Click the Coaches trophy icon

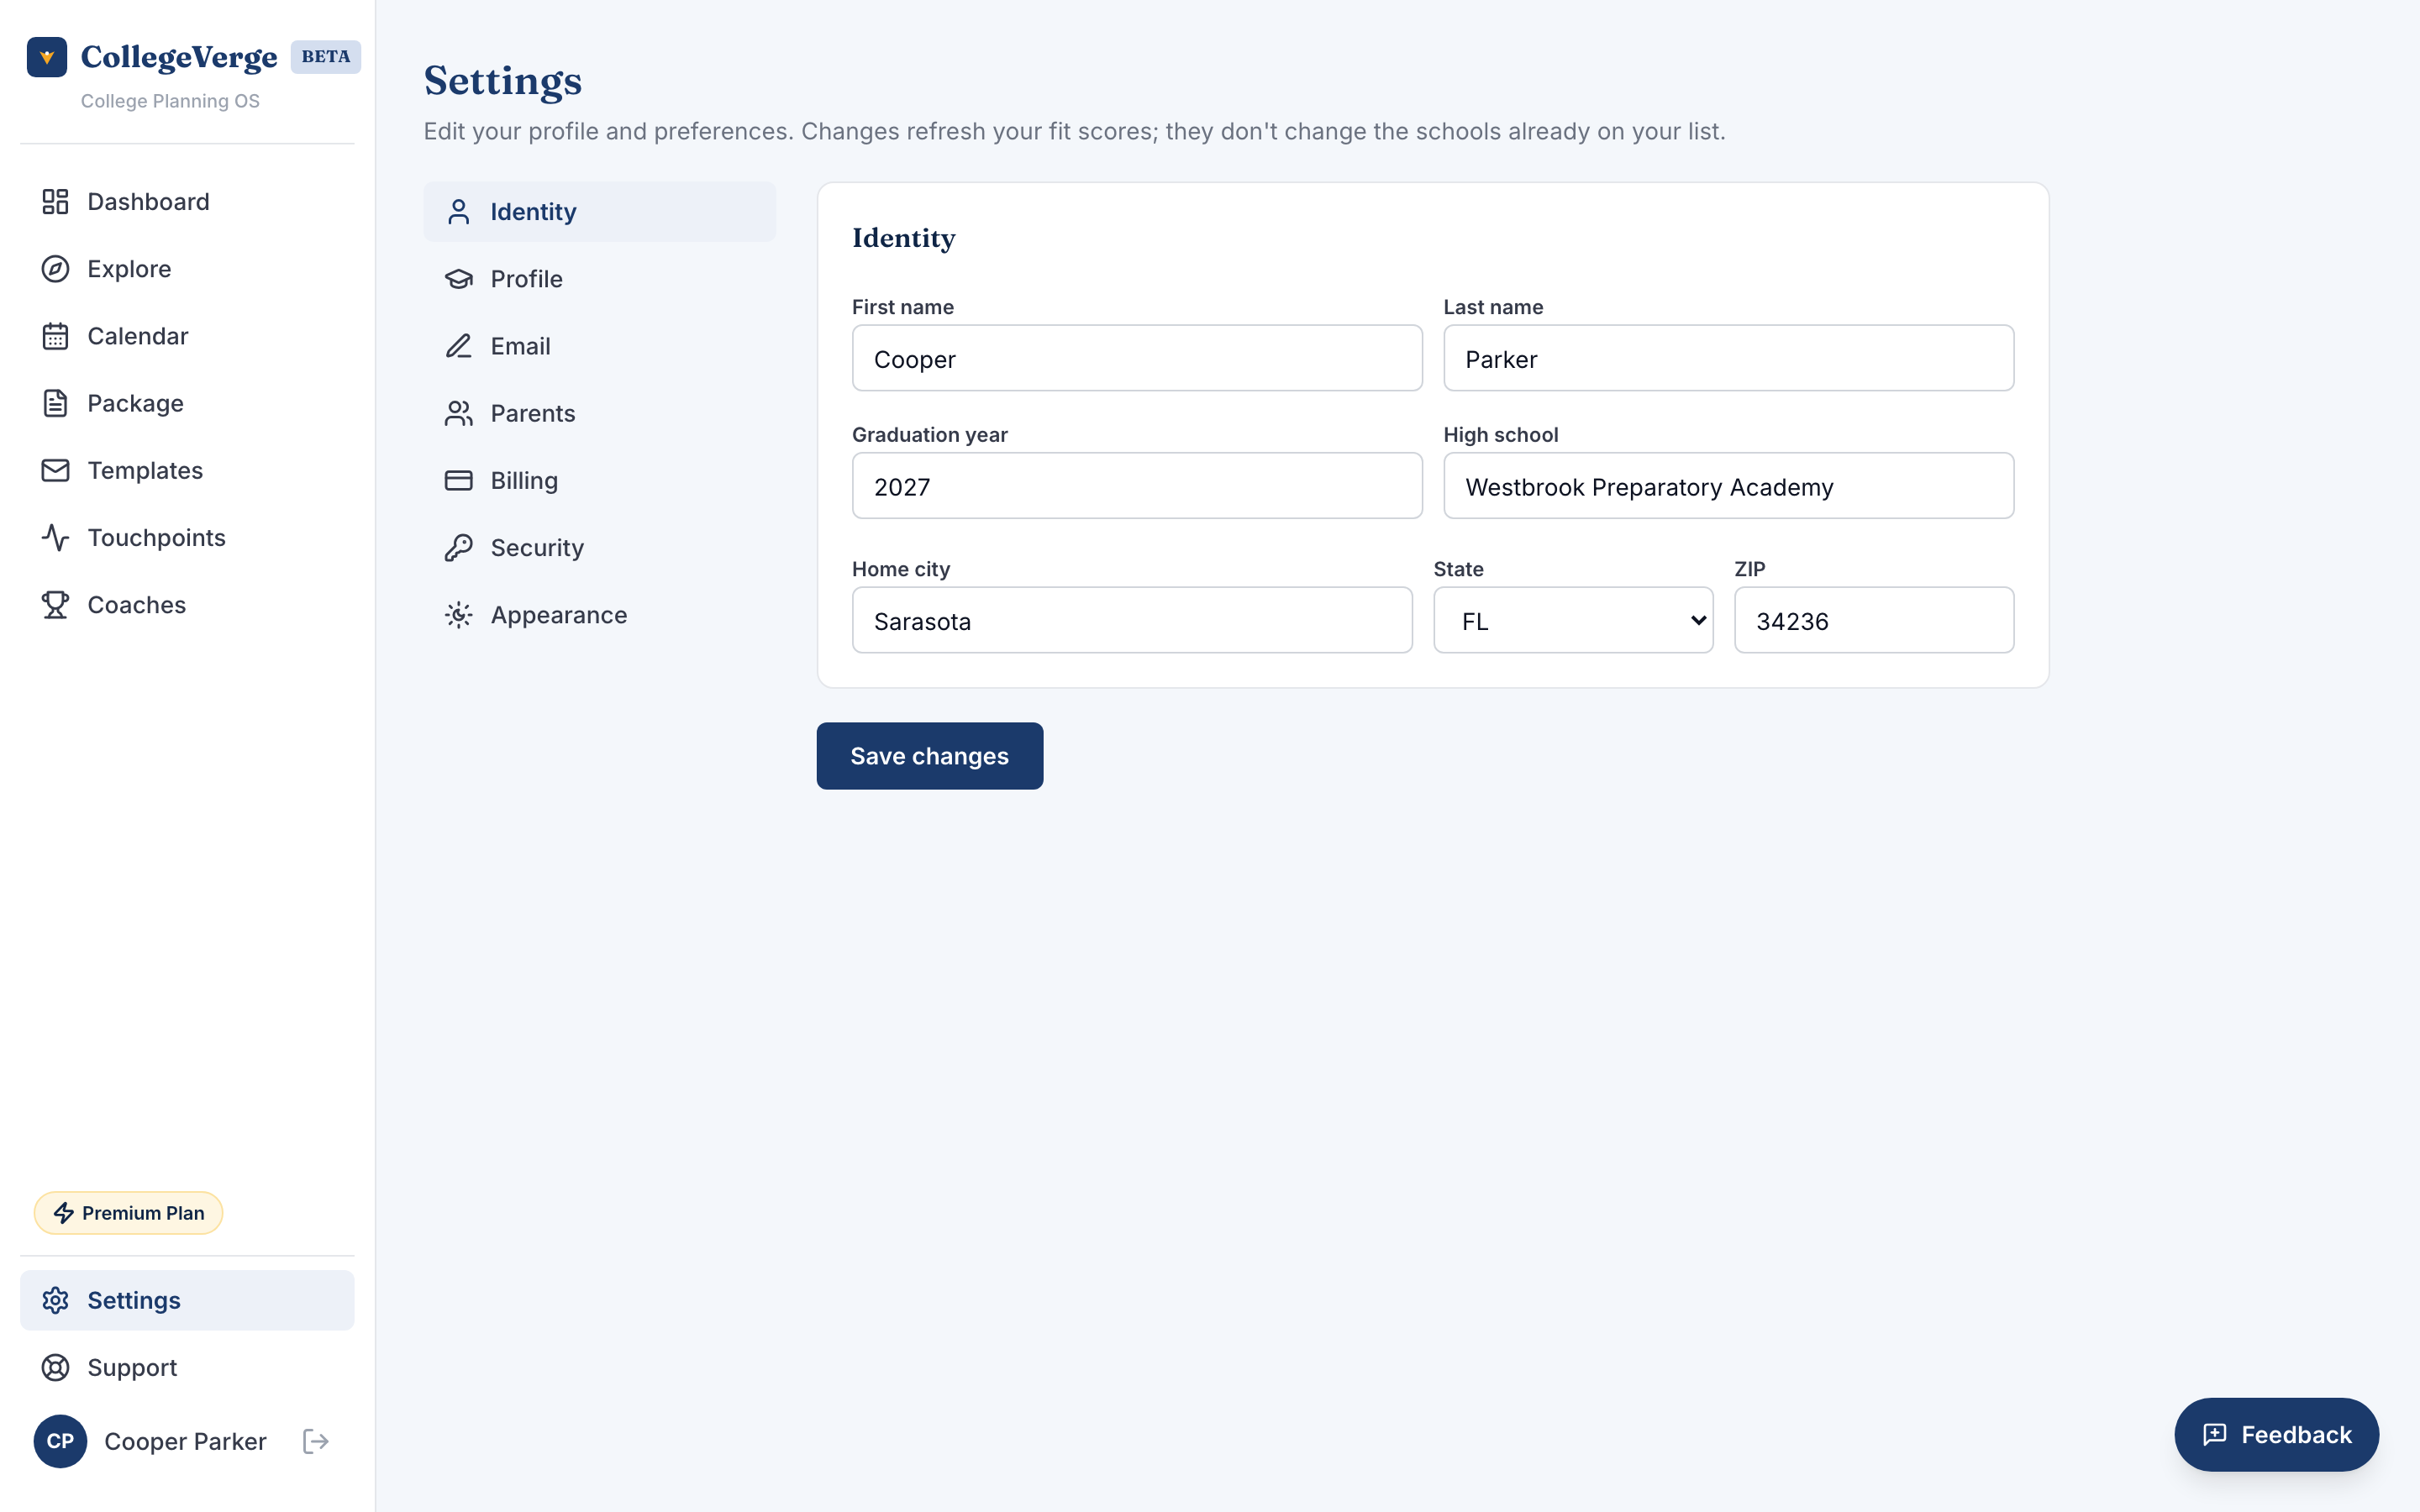(x=55, y=605)
